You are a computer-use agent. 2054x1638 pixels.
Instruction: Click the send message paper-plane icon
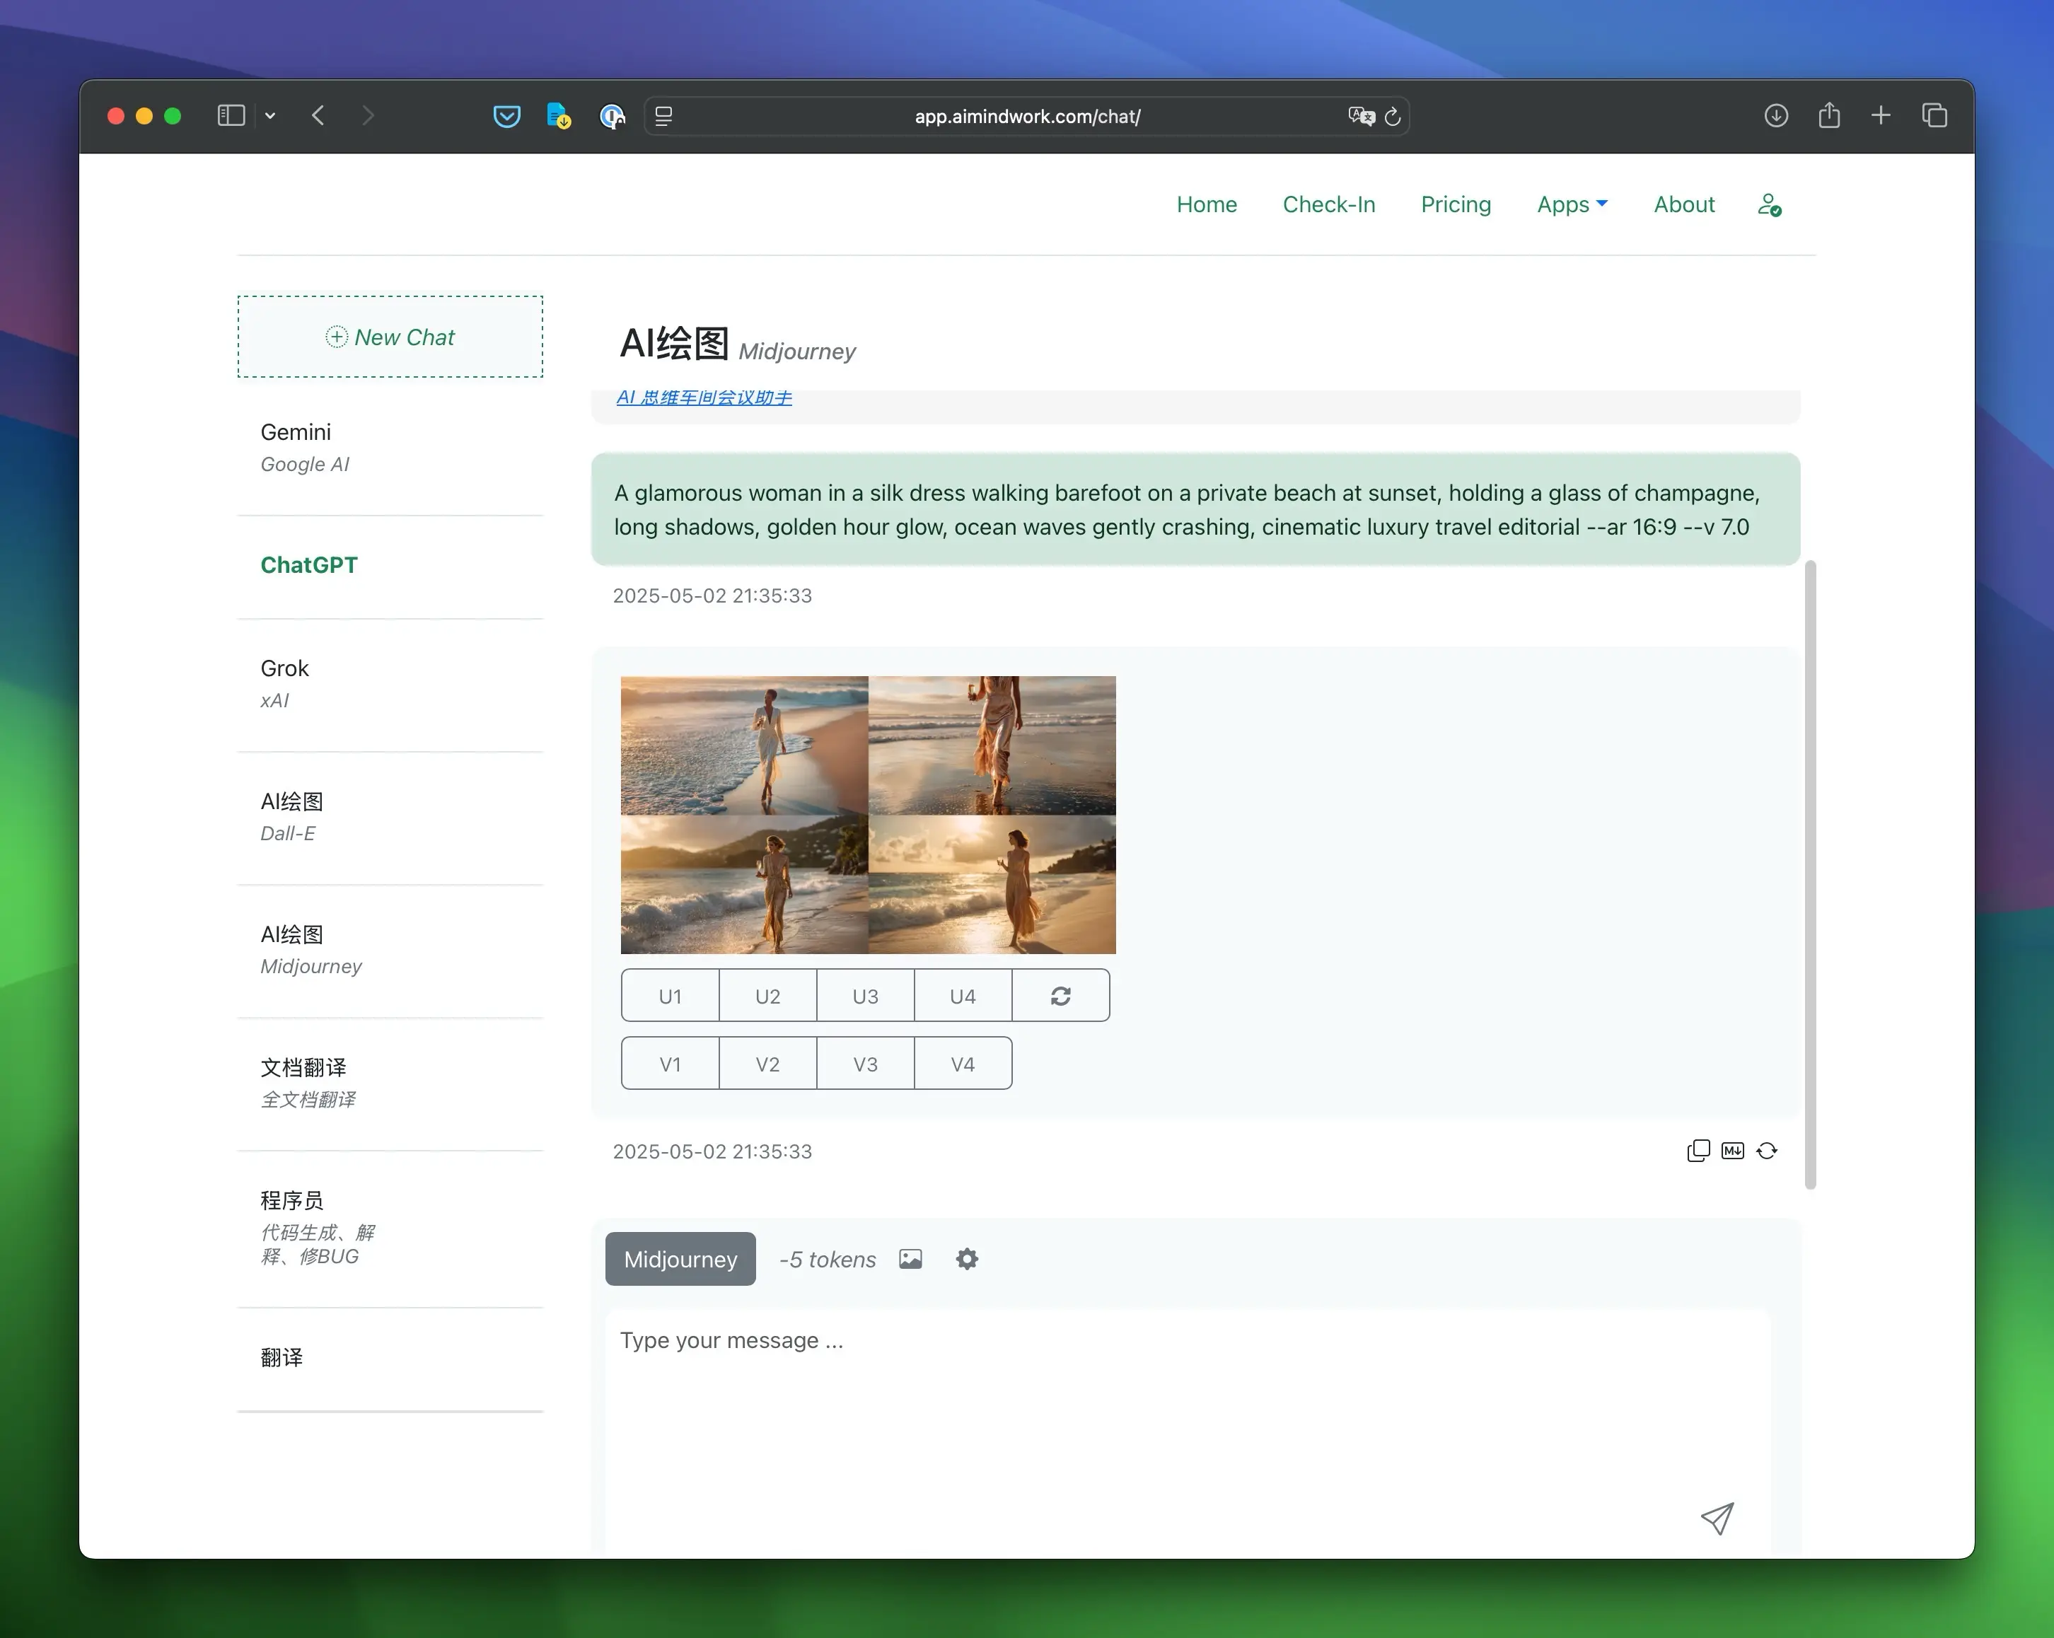coord(1717,1519)
